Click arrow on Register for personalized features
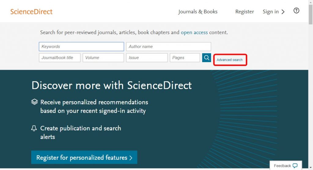 (x=131, y=158)
